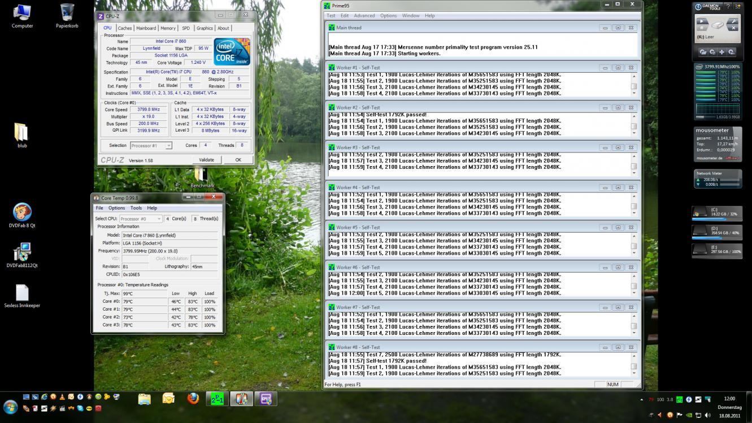Open Core Temp File menu

pyautogui.click(x=99, y=208)
